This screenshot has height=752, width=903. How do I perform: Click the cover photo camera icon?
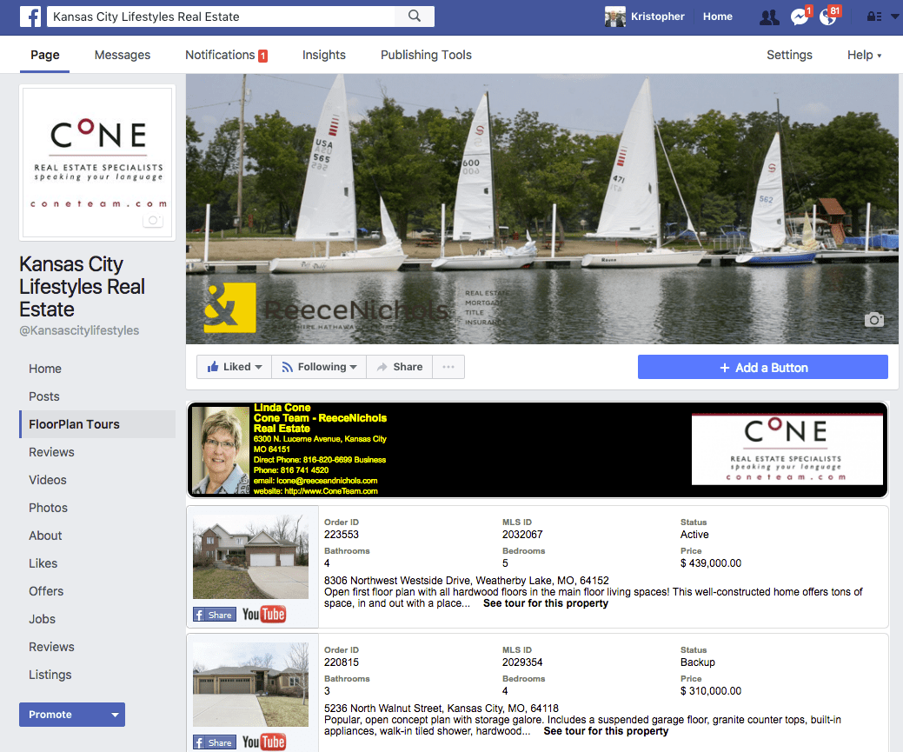click(873, 319)
